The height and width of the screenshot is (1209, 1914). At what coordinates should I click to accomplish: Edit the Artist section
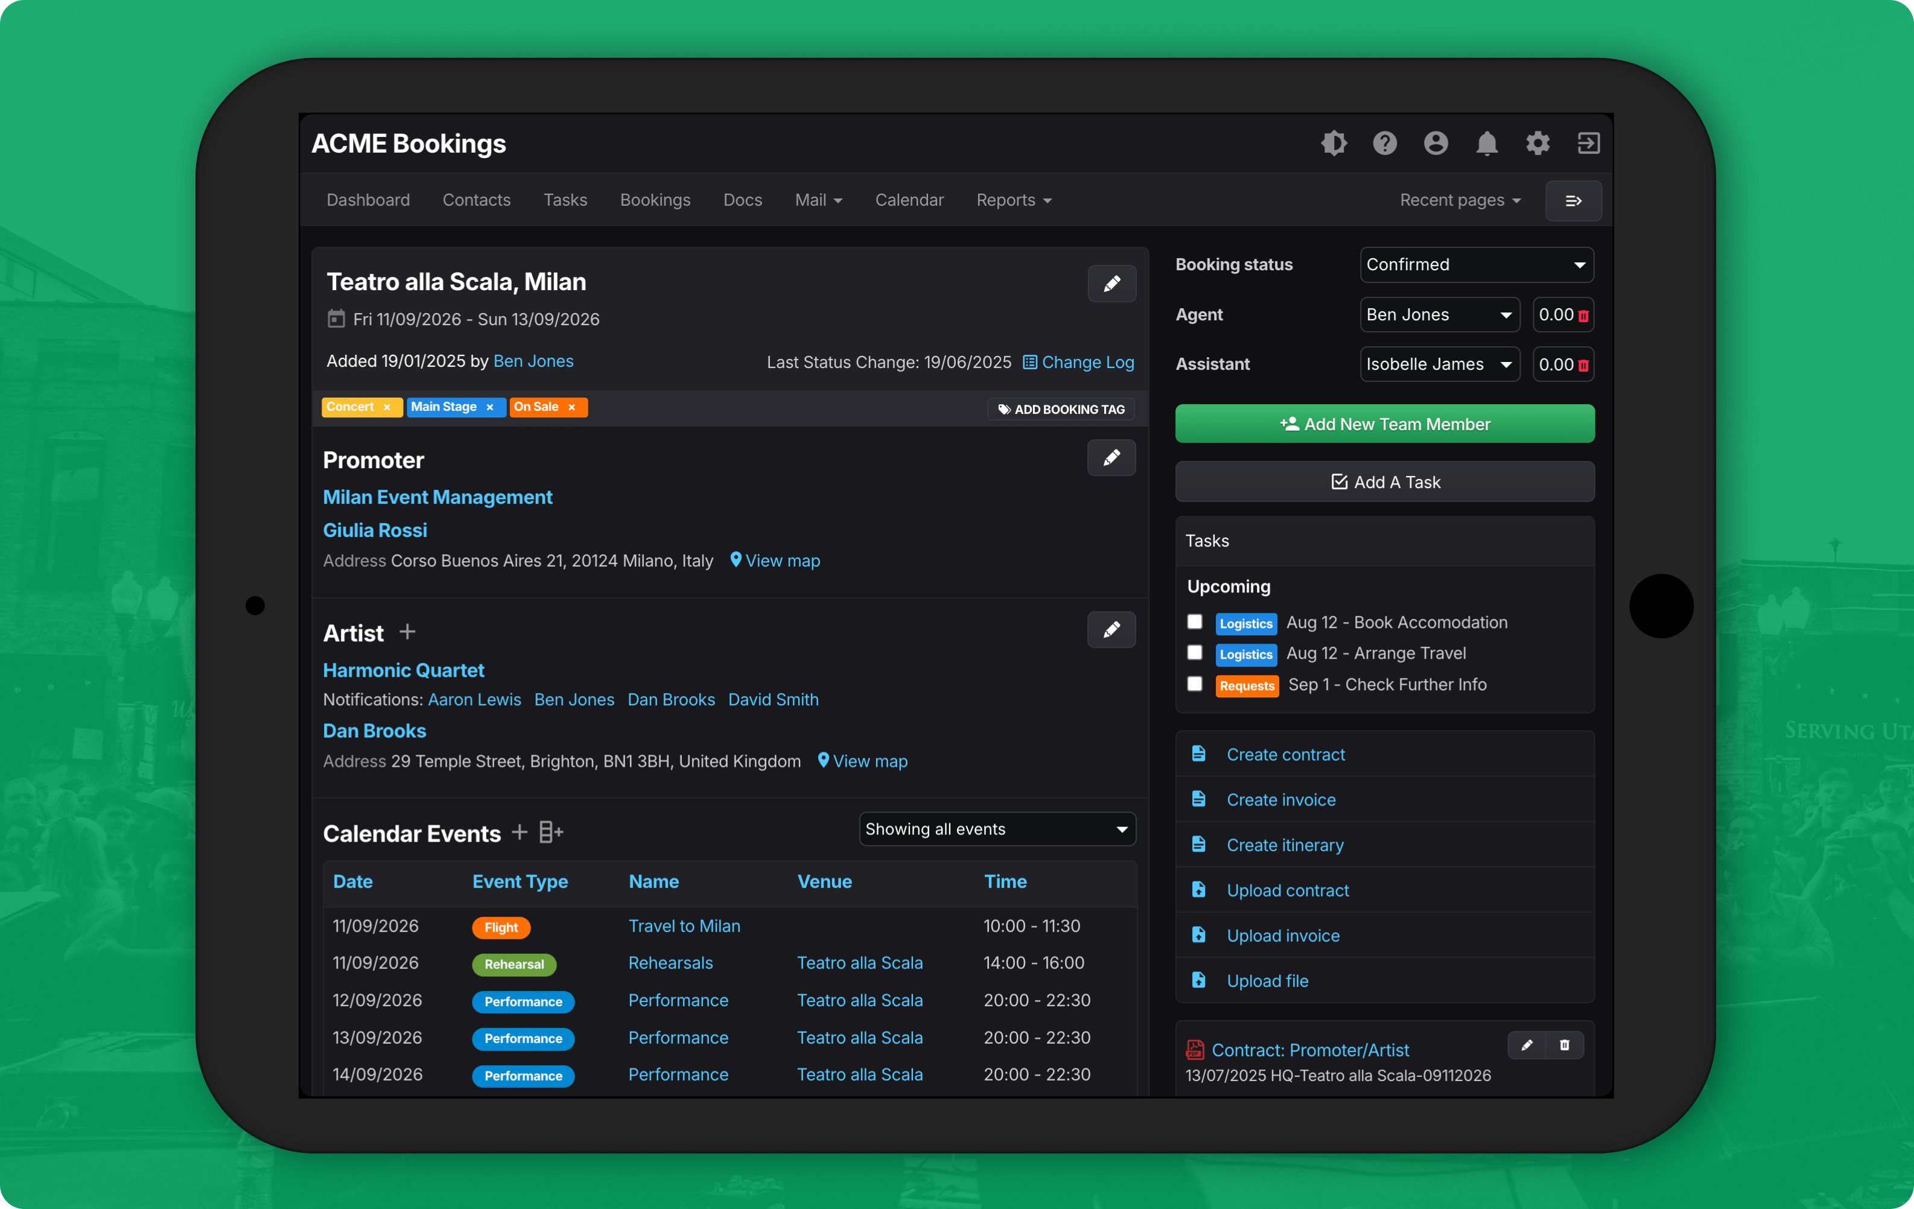1111,630
